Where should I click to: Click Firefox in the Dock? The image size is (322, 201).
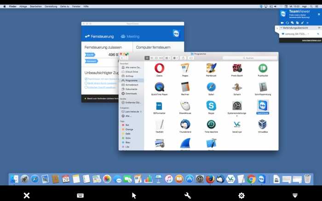(210, 179)
